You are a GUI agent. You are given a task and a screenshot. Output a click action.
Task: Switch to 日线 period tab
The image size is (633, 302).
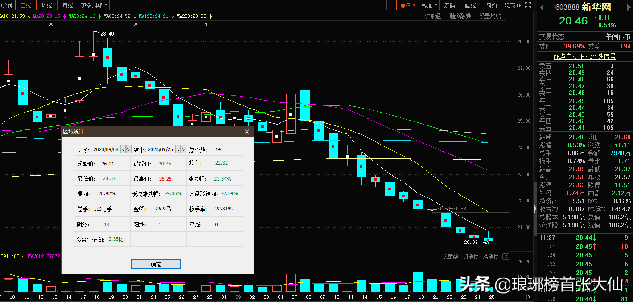(26, 5)
